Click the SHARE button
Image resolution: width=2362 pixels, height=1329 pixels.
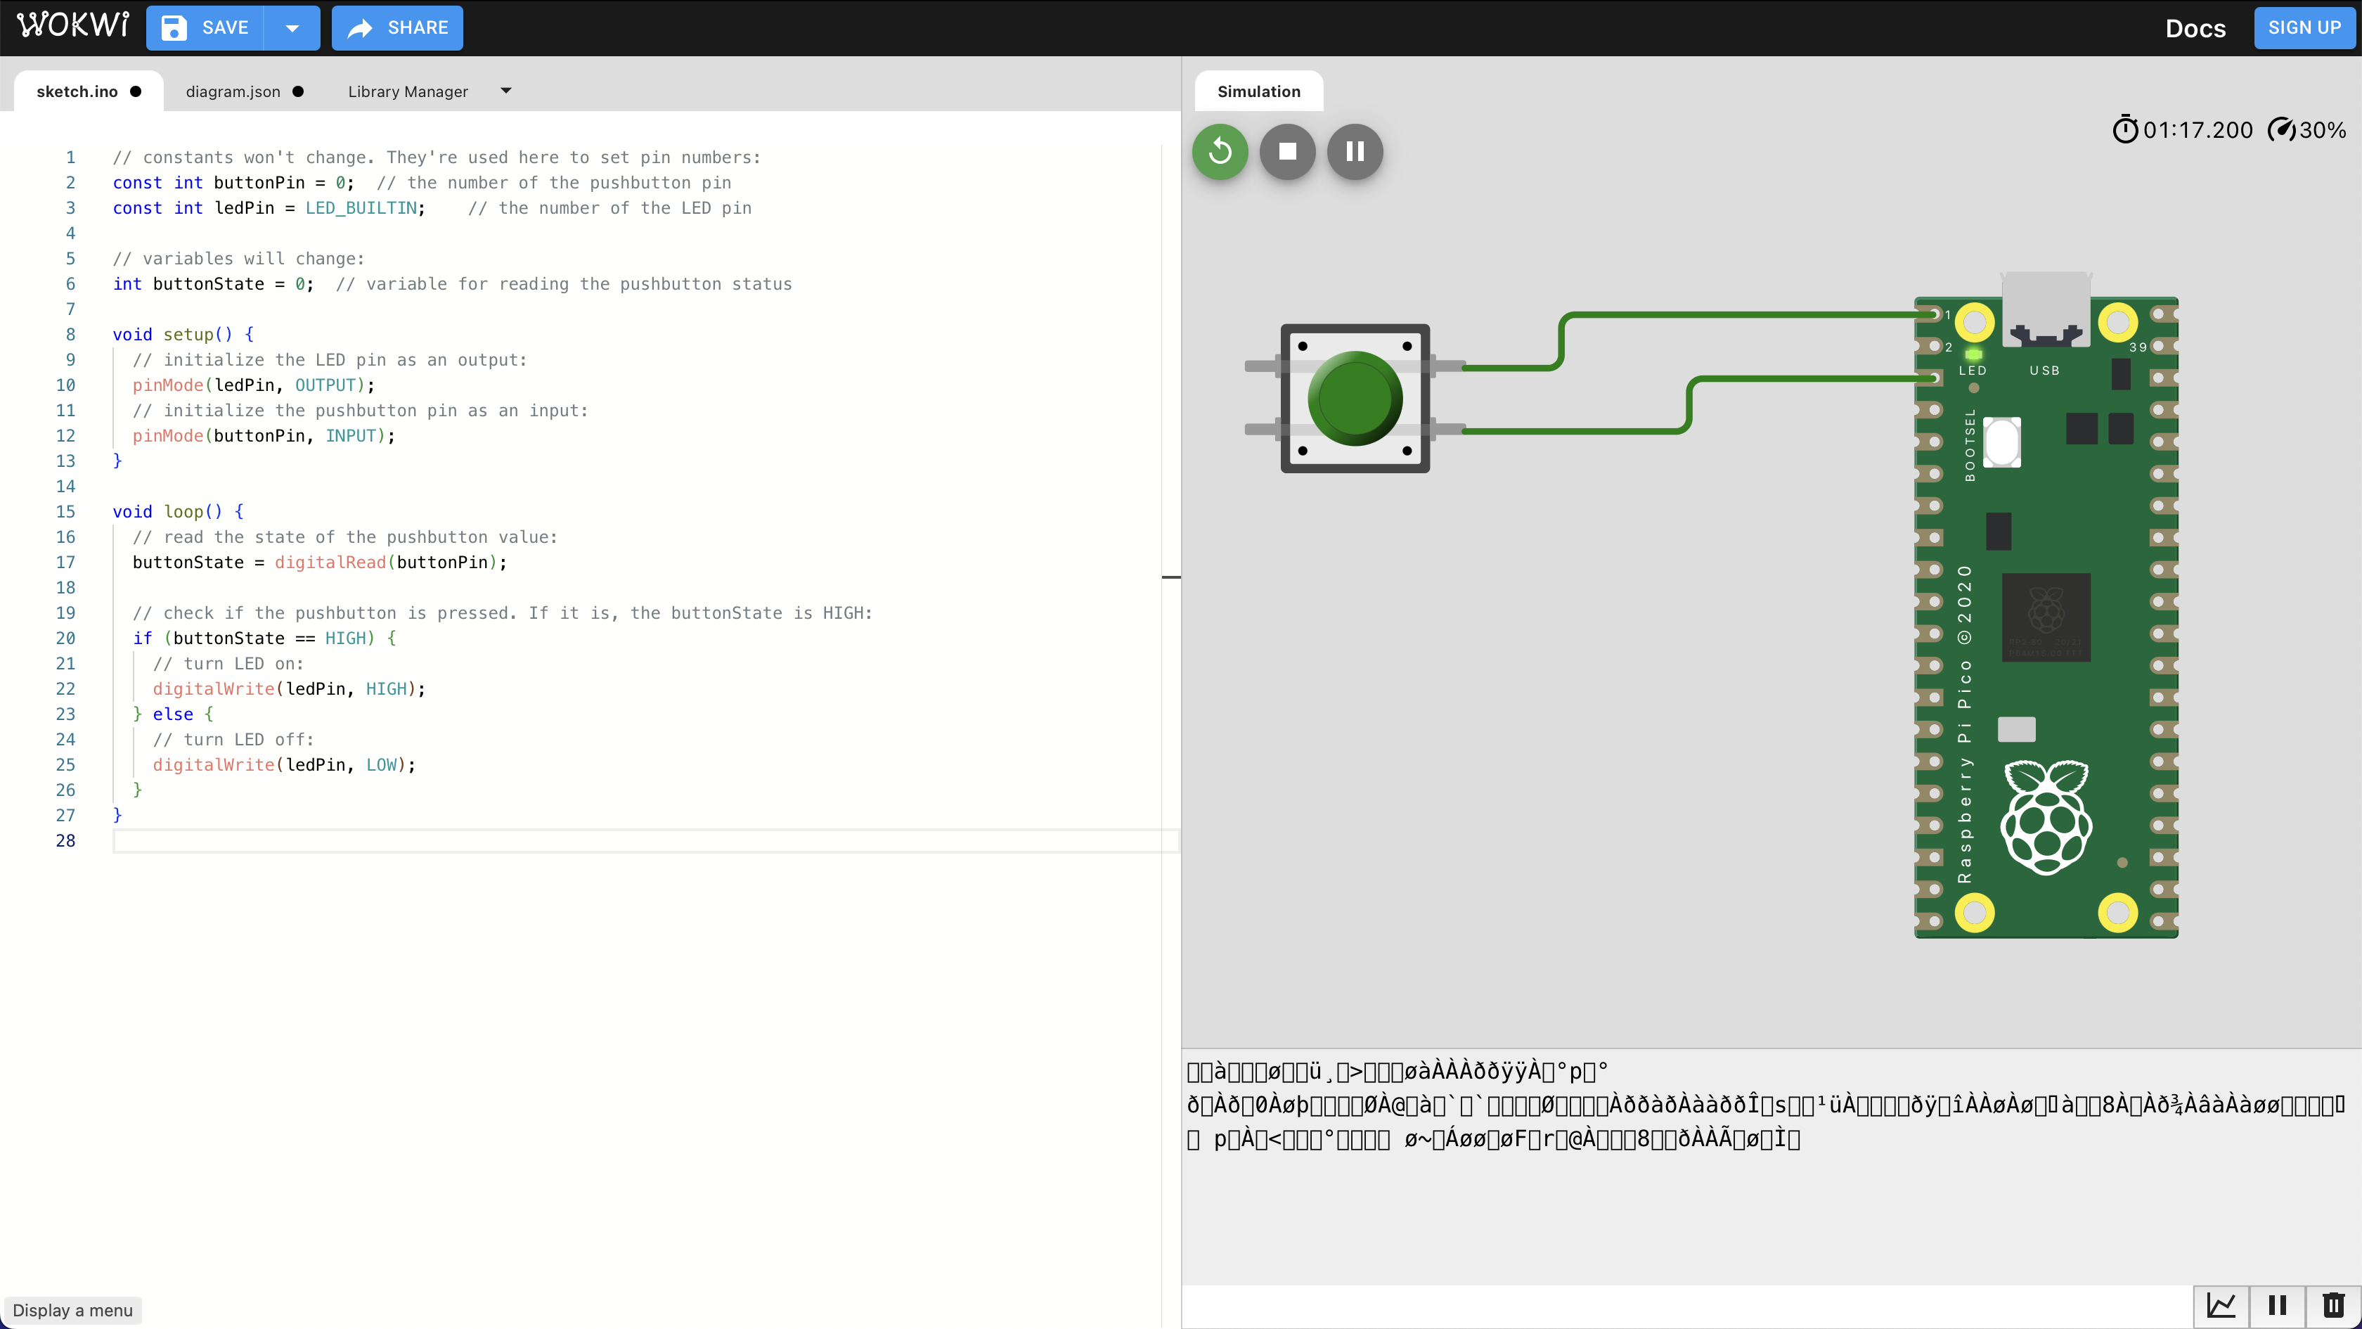tap(397, 27)
